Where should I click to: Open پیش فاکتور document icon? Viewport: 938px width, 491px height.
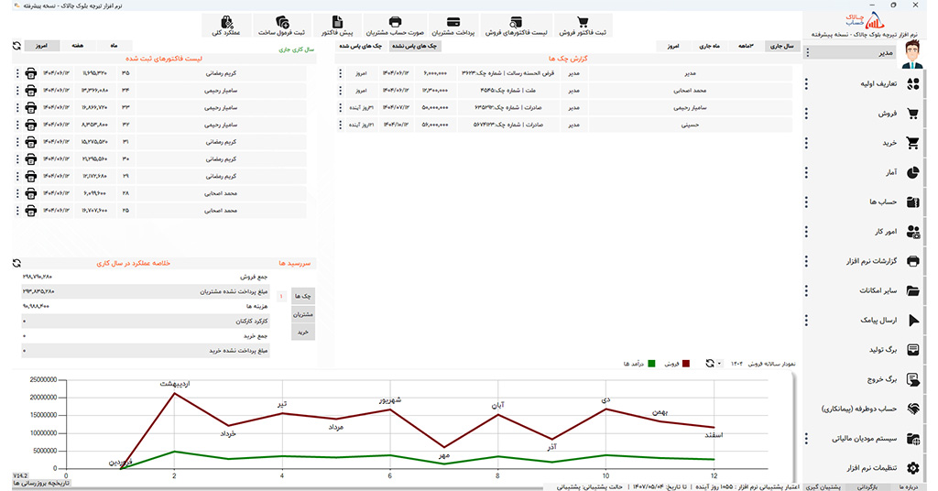click(x=338, y=22)
